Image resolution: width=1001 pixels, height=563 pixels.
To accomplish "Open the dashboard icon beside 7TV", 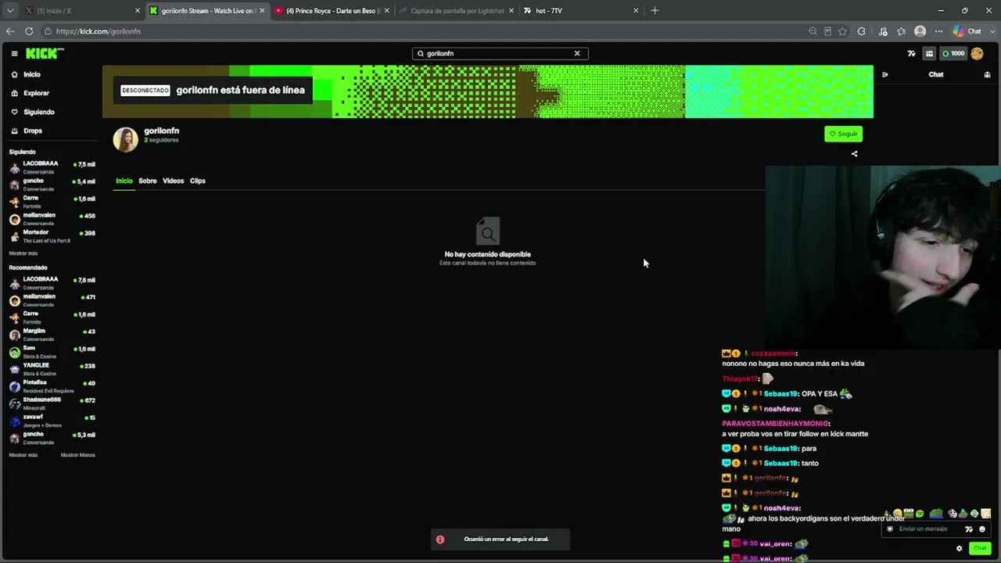I will coord(929,53).
